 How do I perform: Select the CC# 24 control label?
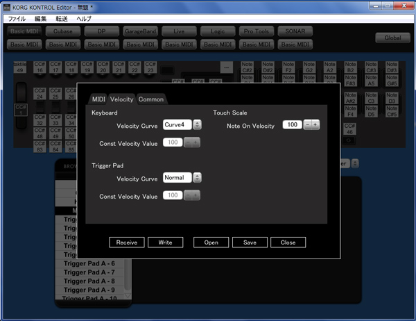(x=40, y=94)
